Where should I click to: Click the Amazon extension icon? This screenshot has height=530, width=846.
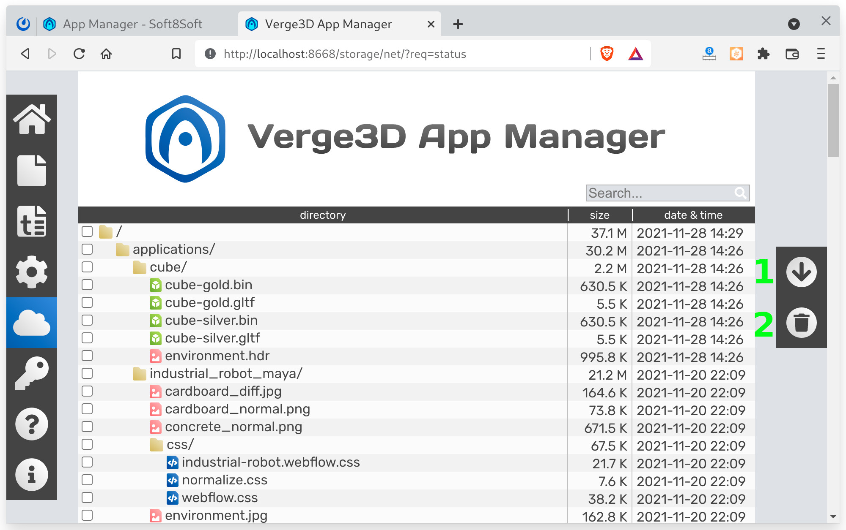pos(709,54)
